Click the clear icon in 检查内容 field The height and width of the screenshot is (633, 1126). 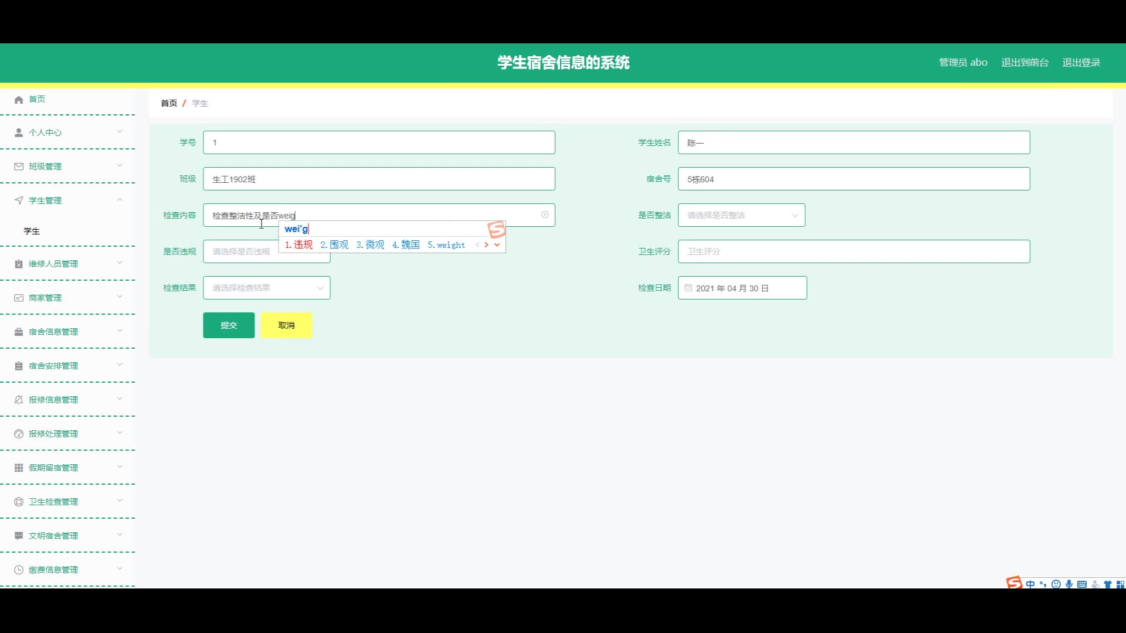pyautogui.click(x=545, y=215)
